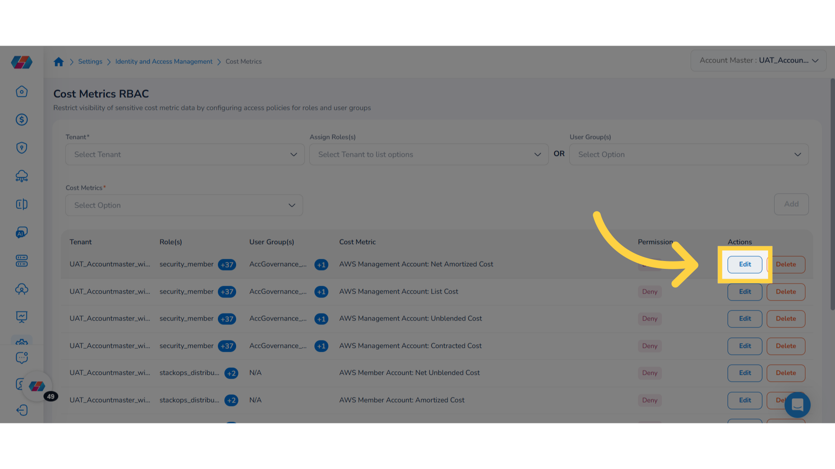Screen dimensions: 835x469
Task: Click +2 badge in Member Amortized Cost row
Action: point(231,401)
